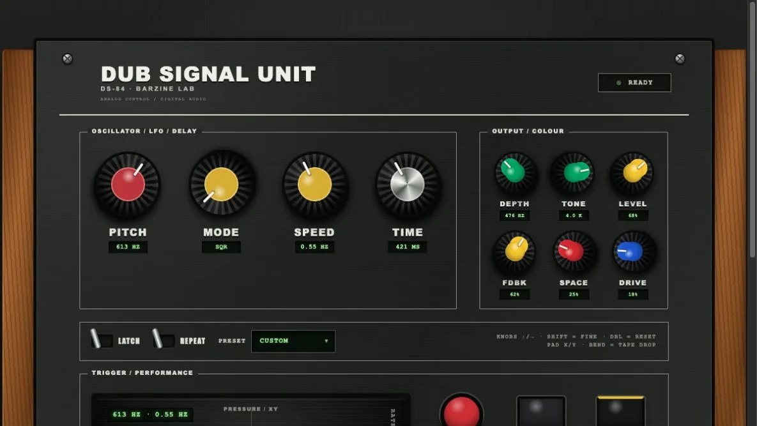757x426 pixels.
Task: Tap the yellow-topped performance pad
Action: click(620, 411)
